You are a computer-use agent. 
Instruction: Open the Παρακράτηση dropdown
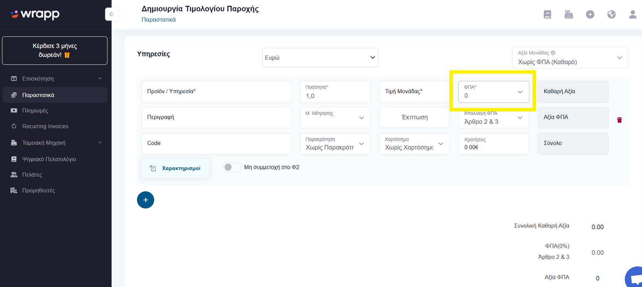335,144
